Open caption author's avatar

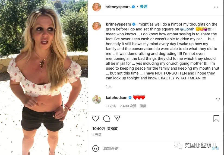coord(97,26)
